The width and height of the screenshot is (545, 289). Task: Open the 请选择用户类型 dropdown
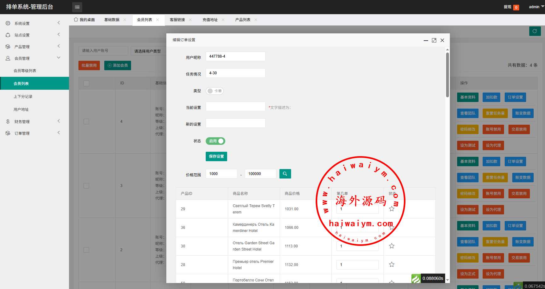(148, 51)
